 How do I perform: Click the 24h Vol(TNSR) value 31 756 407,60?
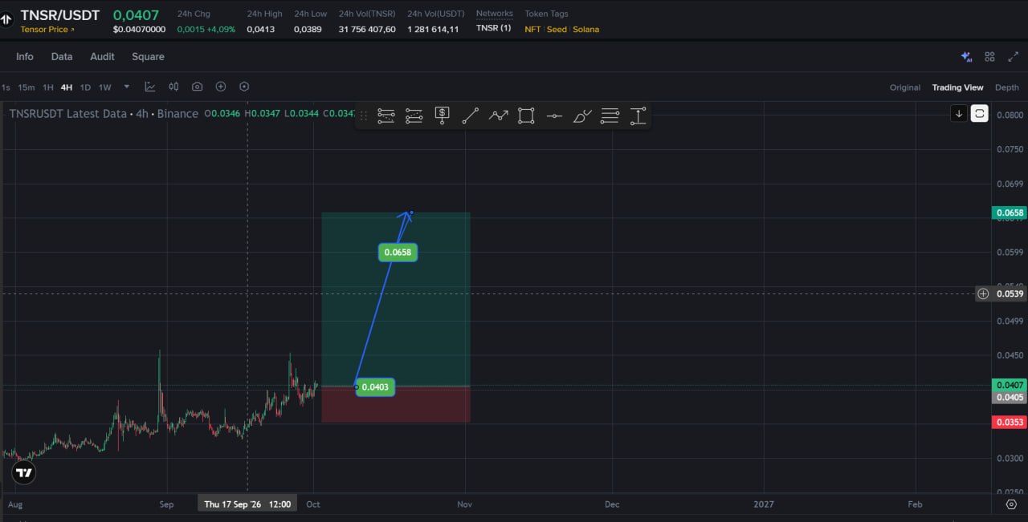(367, 30)
